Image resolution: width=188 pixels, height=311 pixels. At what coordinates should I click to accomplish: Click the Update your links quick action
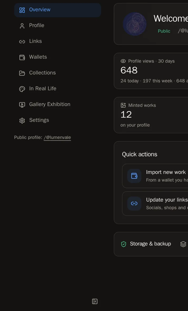tap(155, 203)
